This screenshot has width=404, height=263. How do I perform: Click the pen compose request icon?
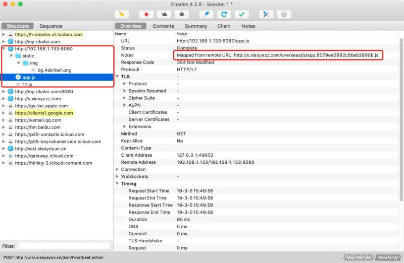click(206, 14)
